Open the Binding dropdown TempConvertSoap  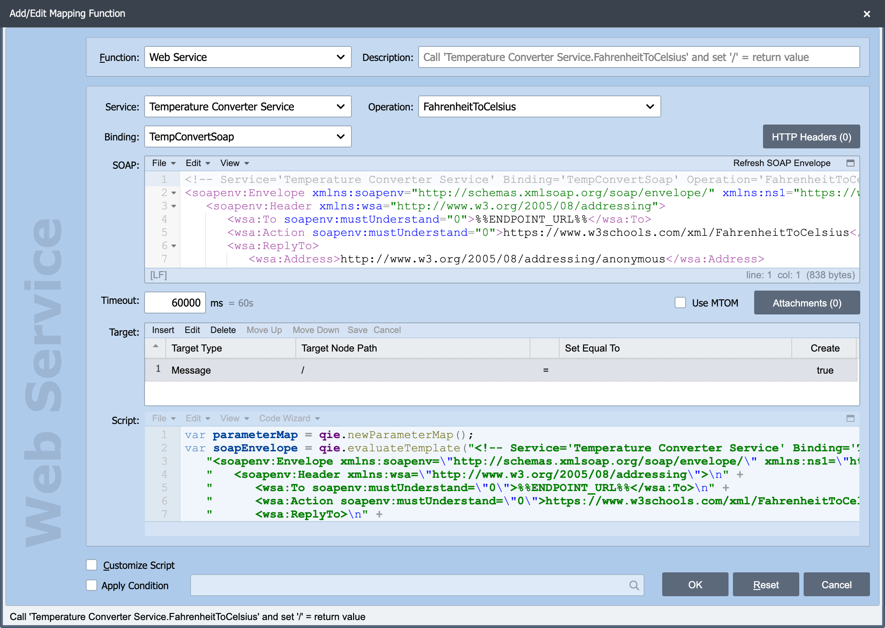click(248, 136)
